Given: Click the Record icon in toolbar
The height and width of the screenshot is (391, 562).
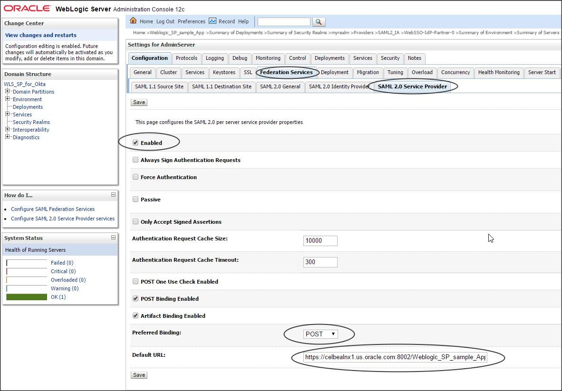Looking at the screenshot, I should tap(213, 21).
